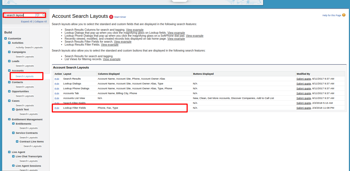Open Help for this Page link
This screenshot has height=171, width=350.
point(332,15)
